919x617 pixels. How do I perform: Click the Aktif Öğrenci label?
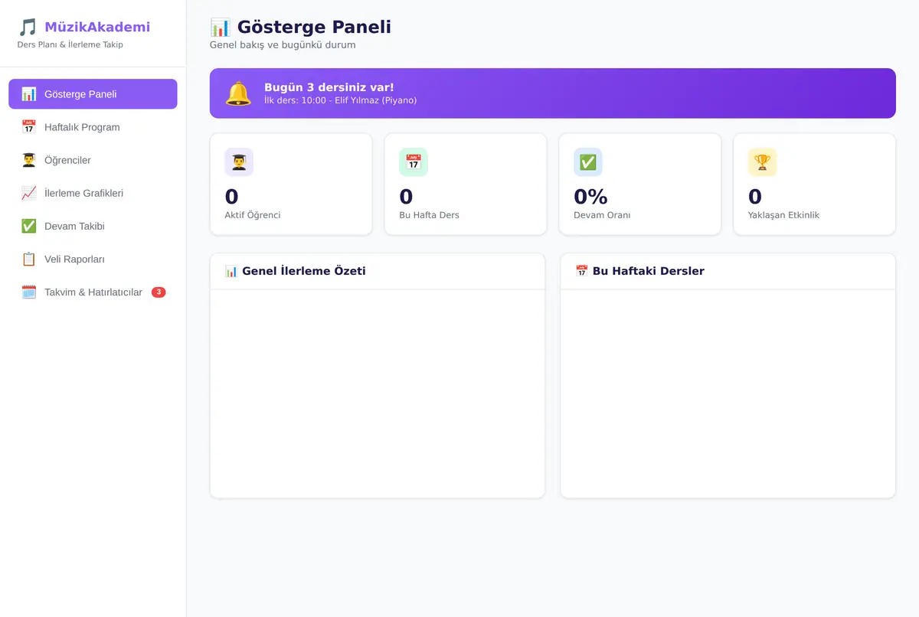[x=253, y=215]
